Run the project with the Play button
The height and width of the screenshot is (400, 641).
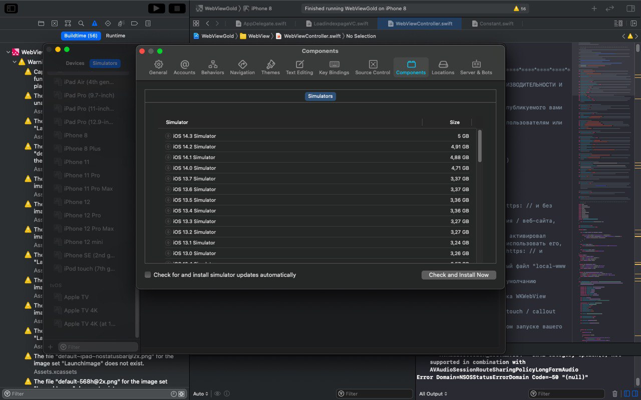(x=157, y=8)
